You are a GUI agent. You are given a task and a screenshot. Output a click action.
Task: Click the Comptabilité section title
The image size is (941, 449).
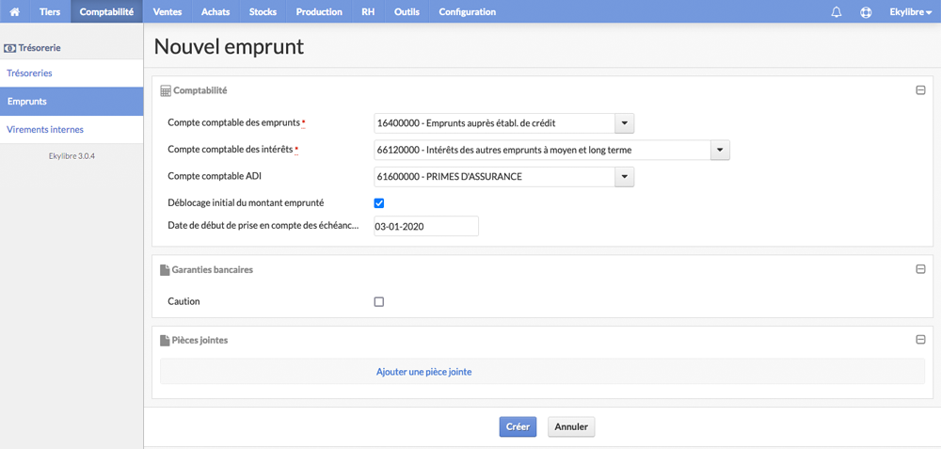[200, 90]
